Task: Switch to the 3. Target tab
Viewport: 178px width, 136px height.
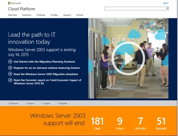Action: (46, 103)
